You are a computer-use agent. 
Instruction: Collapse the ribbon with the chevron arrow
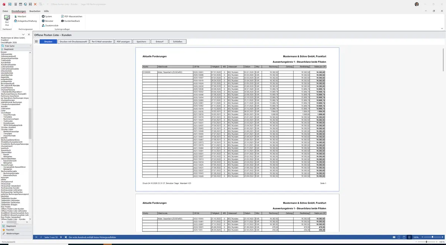coord(442,29)
